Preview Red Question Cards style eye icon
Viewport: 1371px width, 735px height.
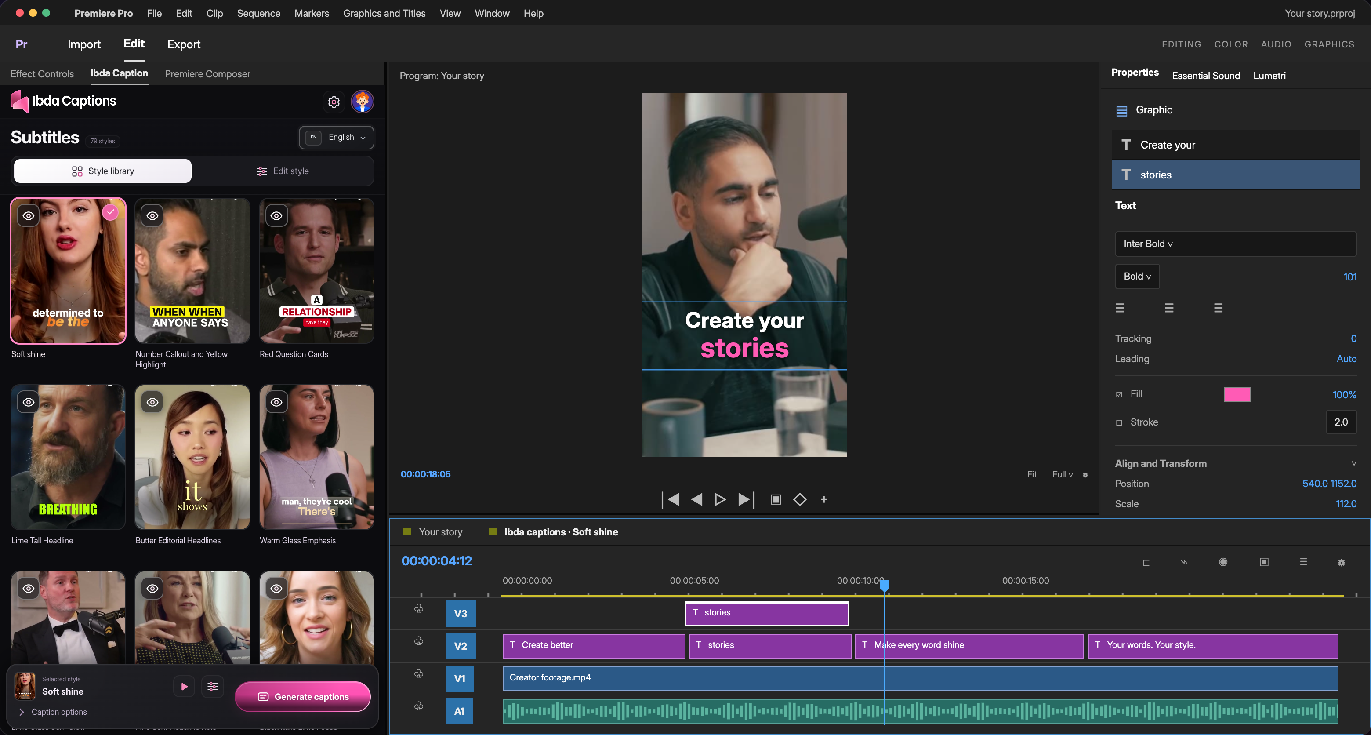(277, 216)
